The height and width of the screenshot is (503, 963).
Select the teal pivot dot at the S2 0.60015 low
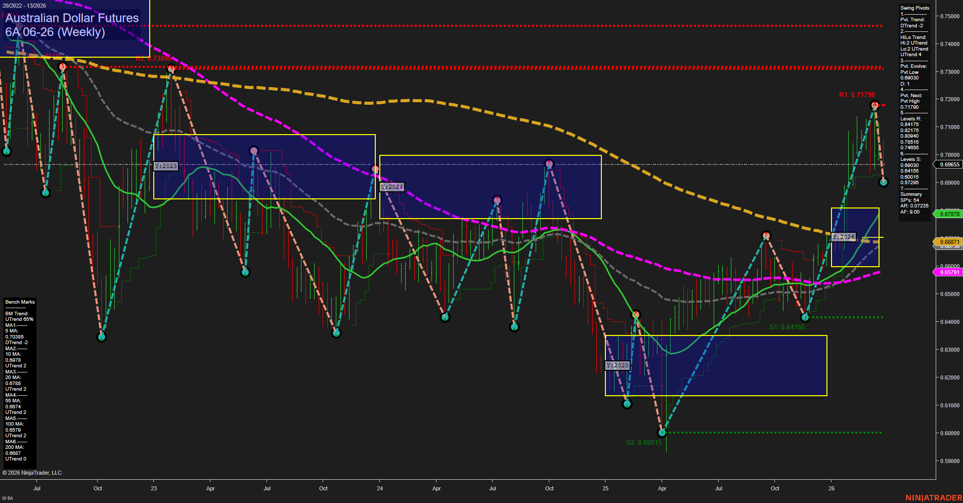tap(663, 432)
